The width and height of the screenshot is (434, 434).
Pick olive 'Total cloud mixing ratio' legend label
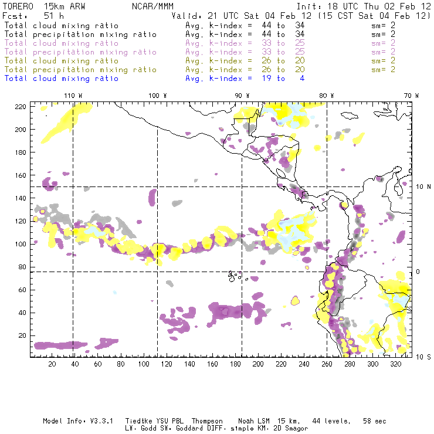pyautogui.click(x=62, y=60)
